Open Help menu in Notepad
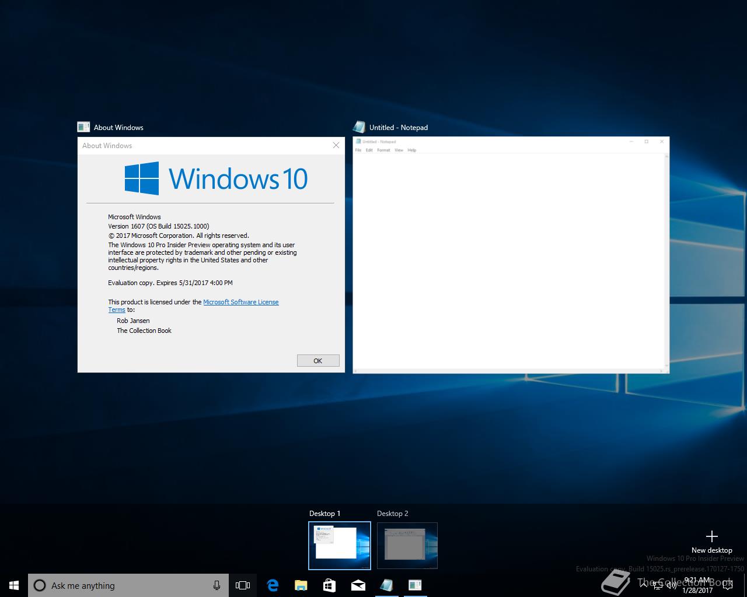 tap(412, 150)
